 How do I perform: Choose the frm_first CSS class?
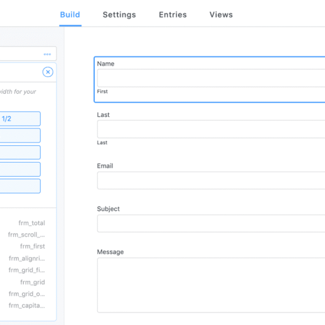(32, 246)
